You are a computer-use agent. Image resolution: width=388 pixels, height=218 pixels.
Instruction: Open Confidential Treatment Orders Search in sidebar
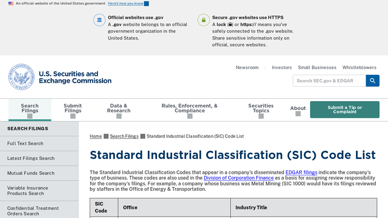coord(39,210)
